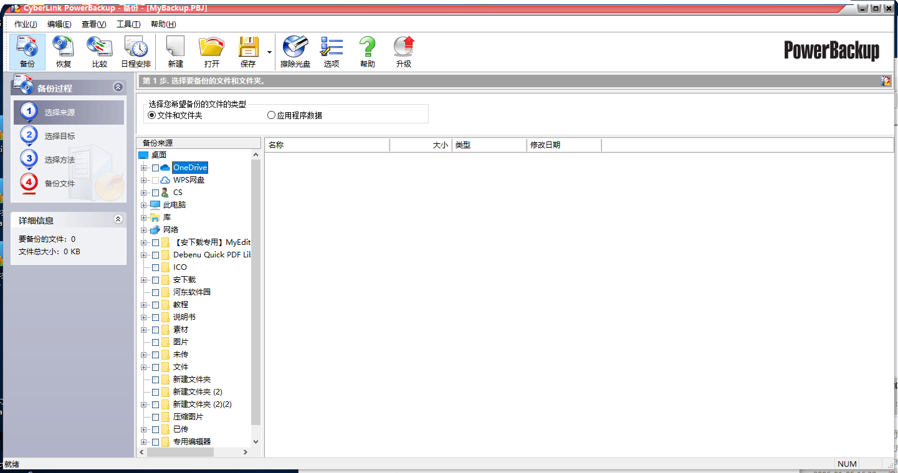Select the 应用程序数据 radio button
The height and width of the screenshot is (473, 898).
click(x=272, y=115)
